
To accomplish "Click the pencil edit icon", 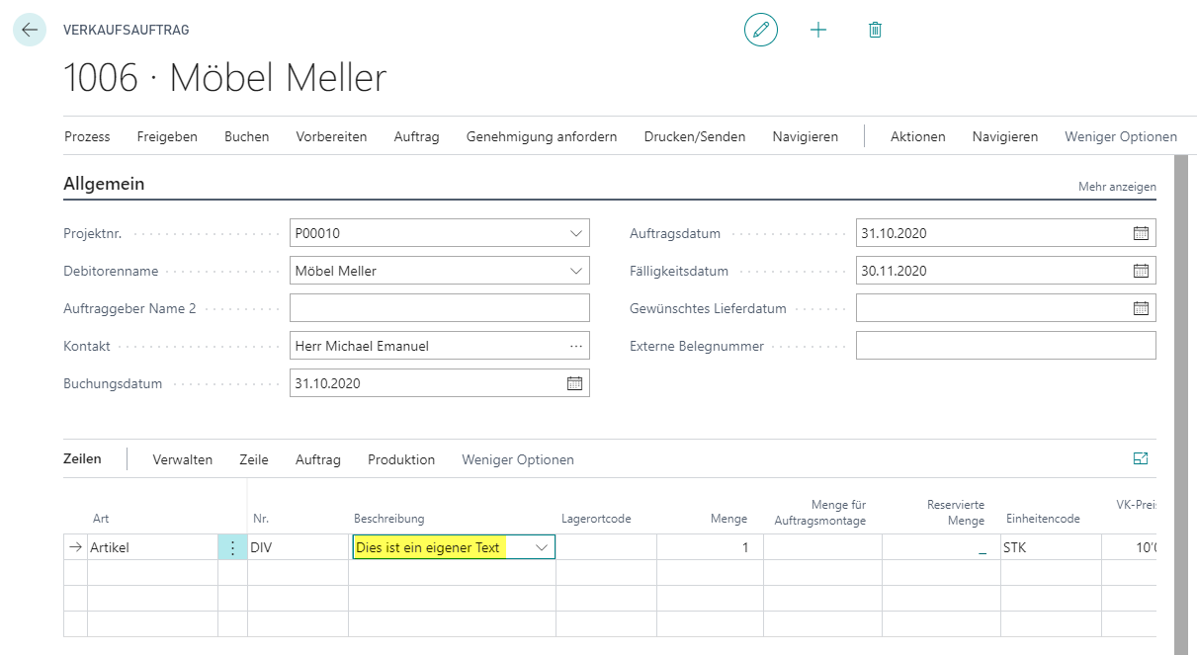I will coord(761,30).
